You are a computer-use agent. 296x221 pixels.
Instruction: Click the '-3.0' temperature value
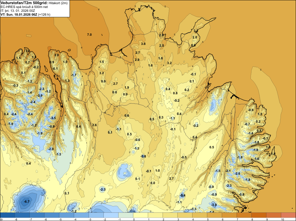click(214, 205)
